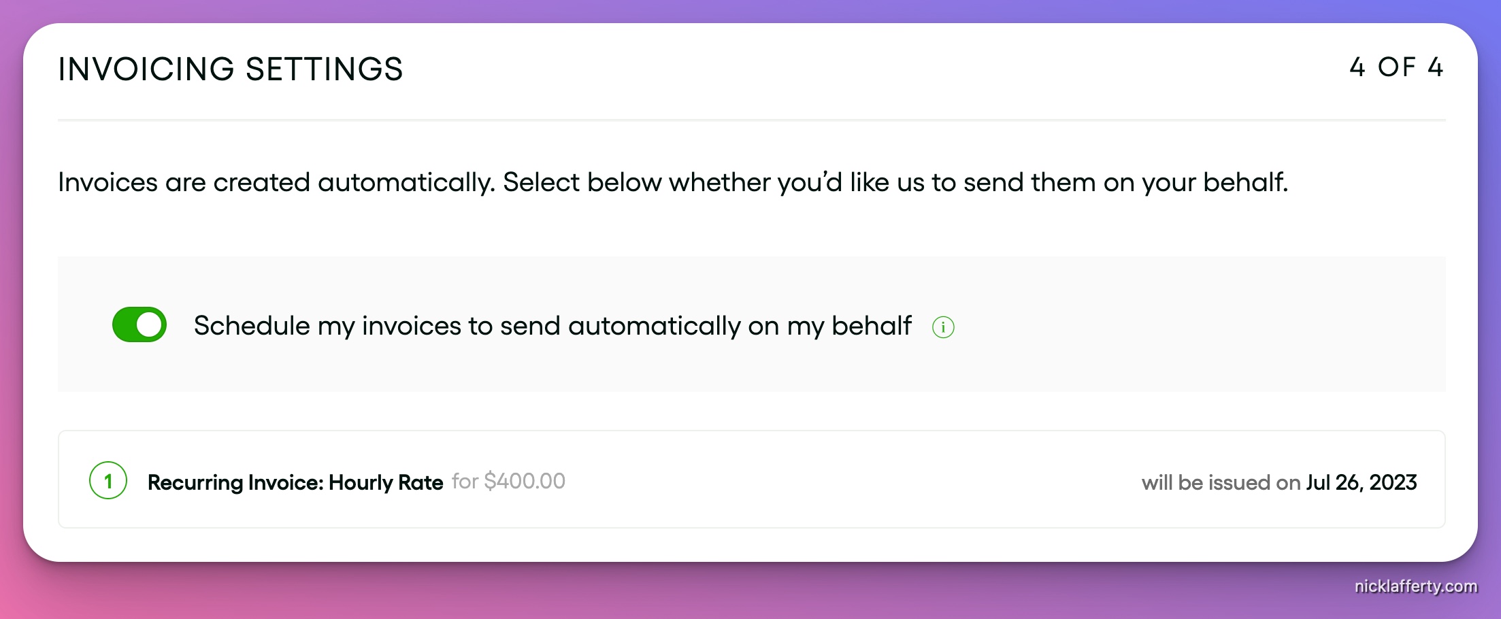Toggle 'Schedule my invoices to send automatically'
This screenshot has height=619, width=1501.
pos(139,324)
